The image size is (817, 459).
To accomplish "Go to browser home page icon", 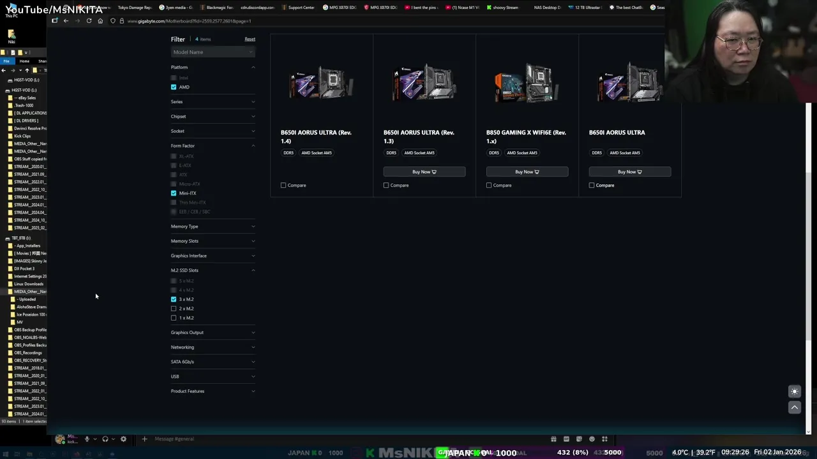I will point(100,21).
